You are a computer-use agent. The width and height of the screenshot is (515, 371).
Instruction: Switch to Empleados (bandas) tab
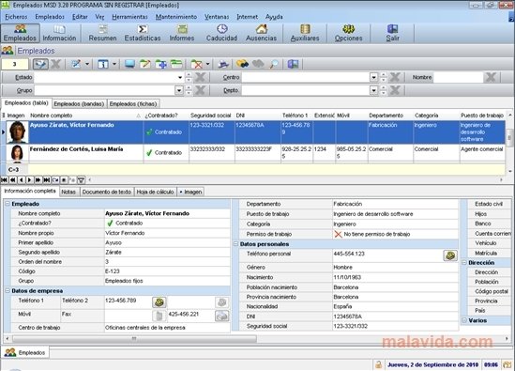(x=79, y=103)
